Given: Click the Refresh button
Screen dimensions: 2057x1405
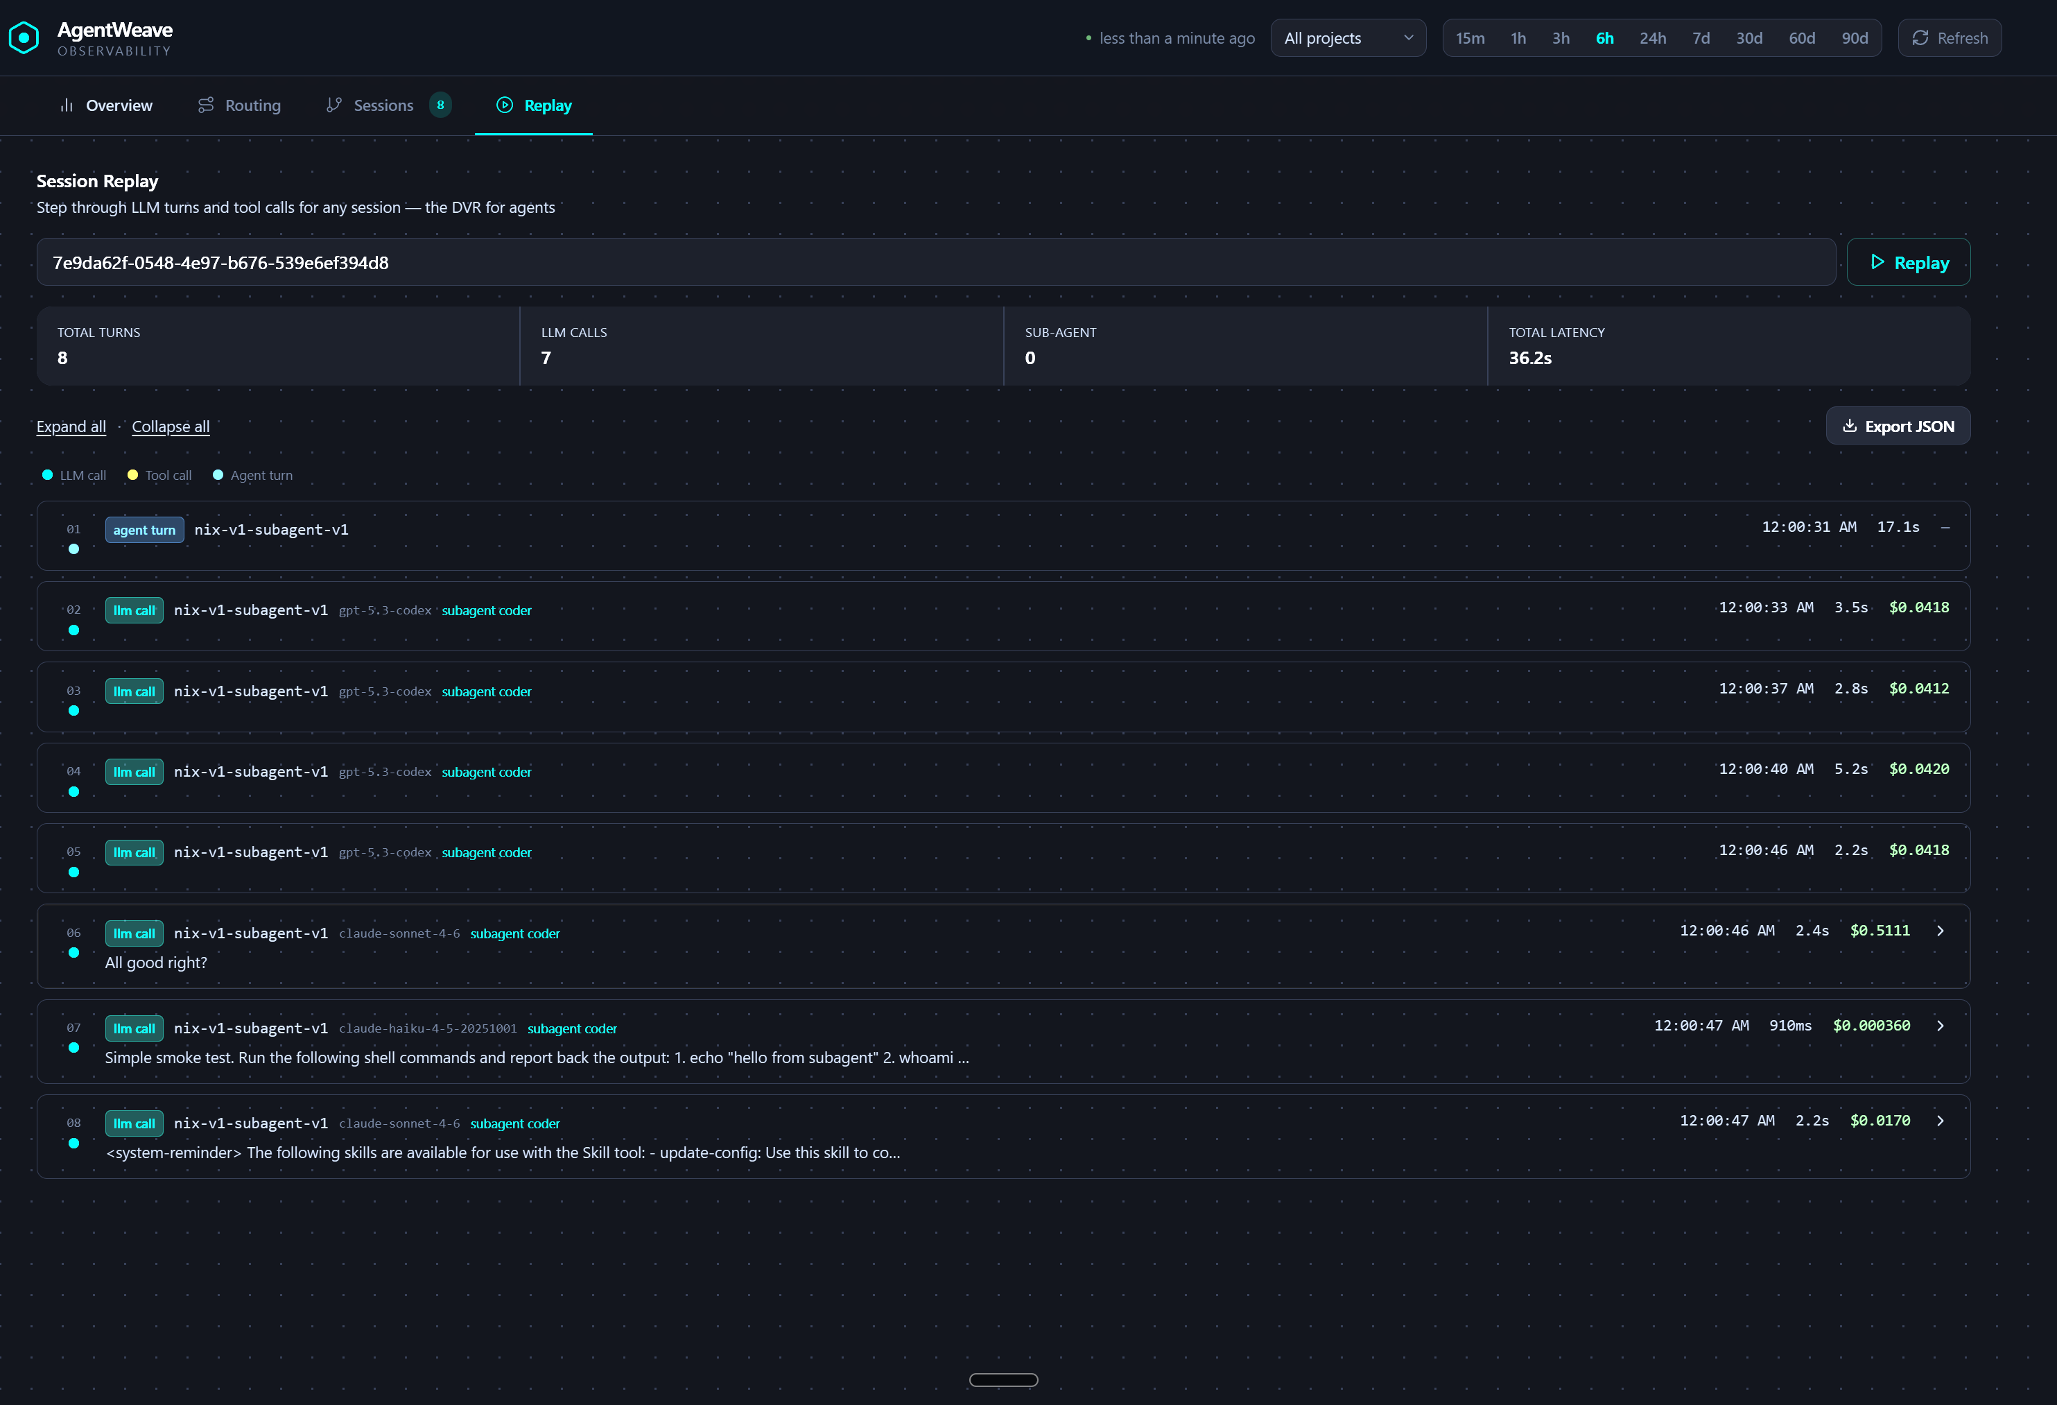Looking at the screenshot, I should (1949, 38).
